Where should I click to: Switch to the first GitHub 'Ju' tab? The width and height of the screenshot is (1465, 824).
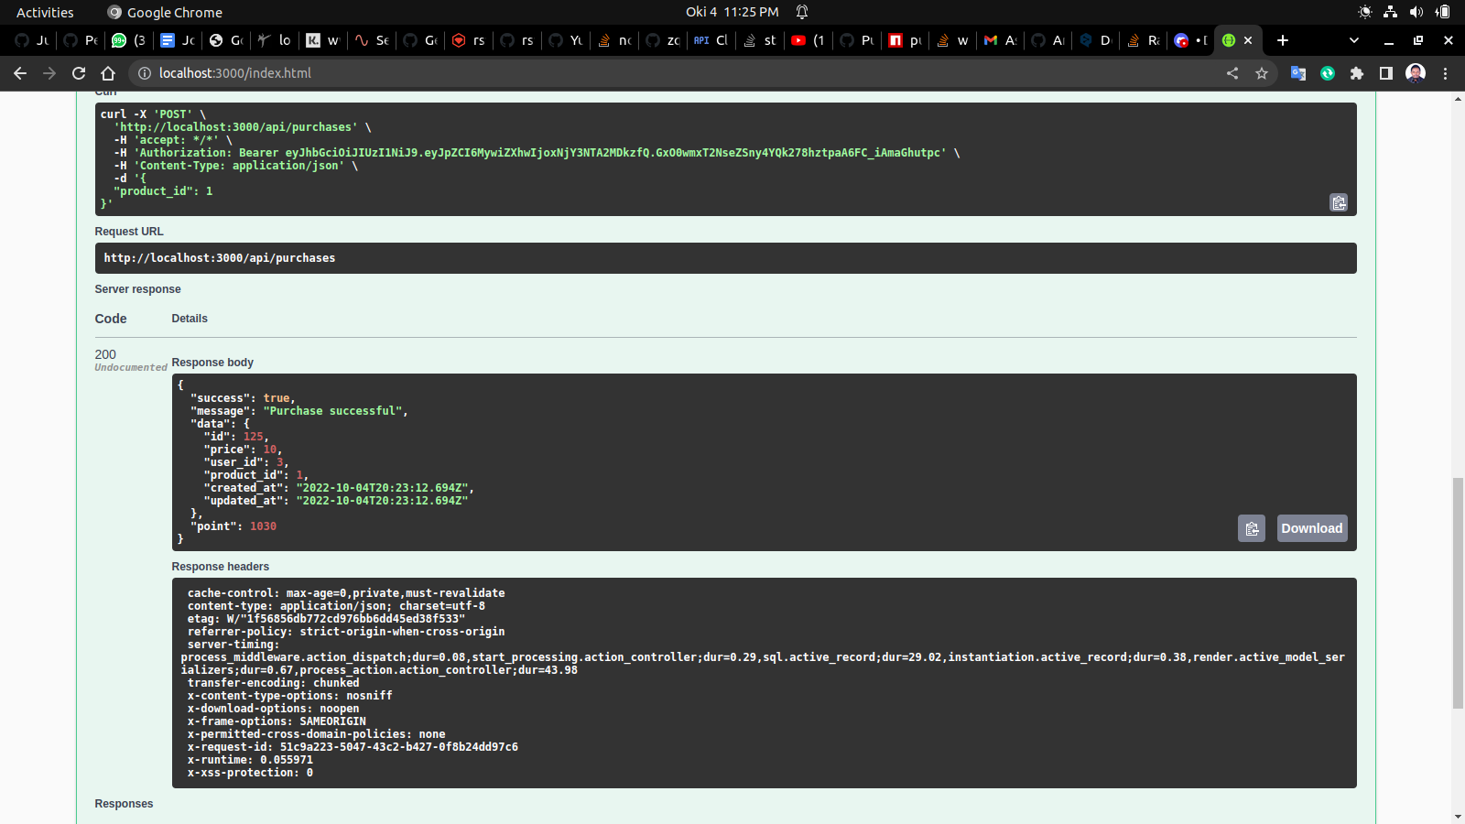coord(32,40)
